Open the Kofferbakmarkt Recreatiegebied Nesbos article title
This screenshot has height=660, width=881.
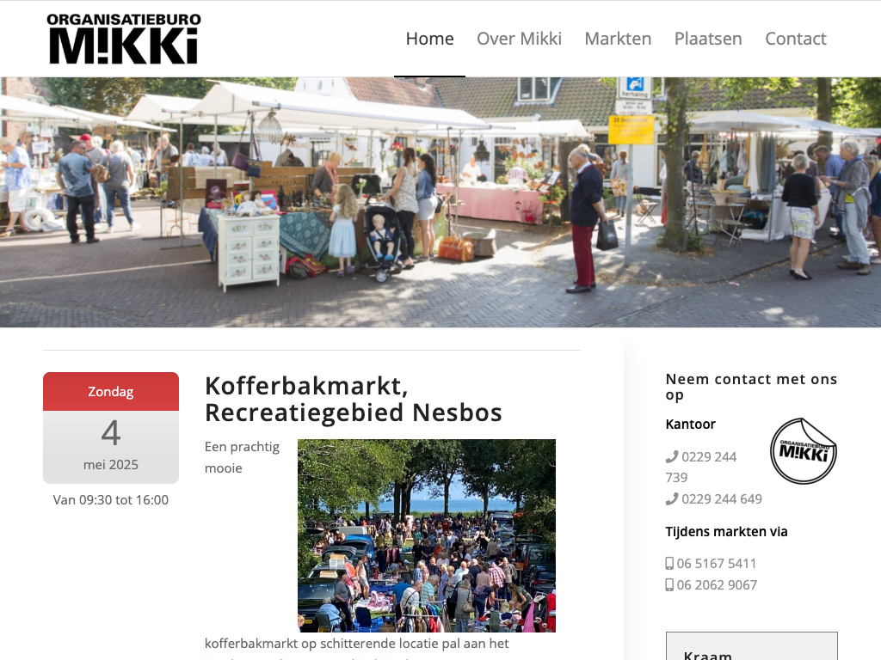[354, 399]
